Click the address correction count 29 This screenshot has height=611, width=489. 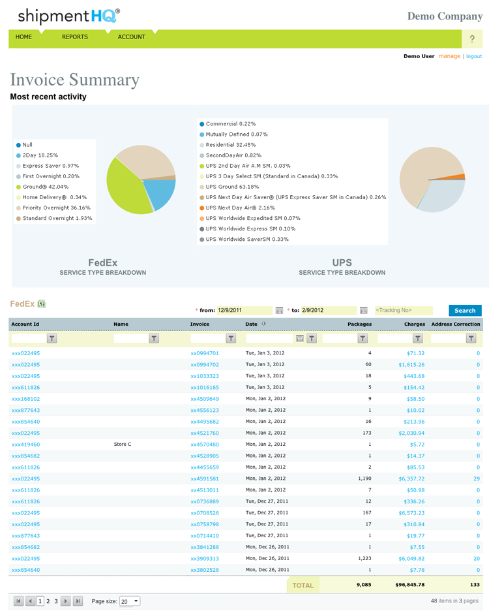(x=477, y=479)
